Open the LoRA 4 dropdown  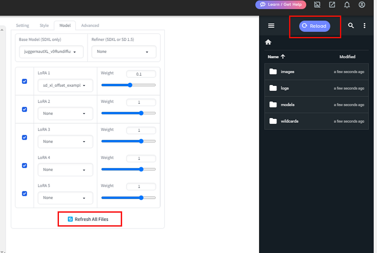[65, 169]
